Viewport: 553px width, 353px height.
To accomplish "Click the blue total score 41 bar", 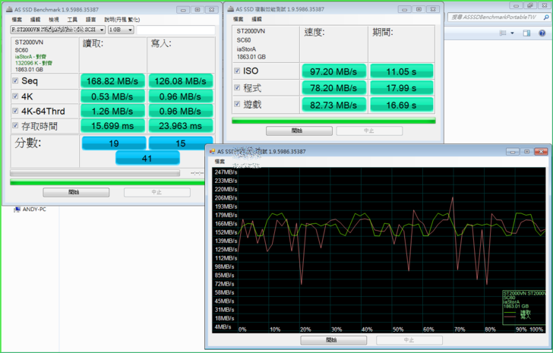I will [147, 157].
